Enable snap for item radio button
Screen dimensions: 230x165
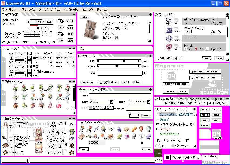point(134,82)
